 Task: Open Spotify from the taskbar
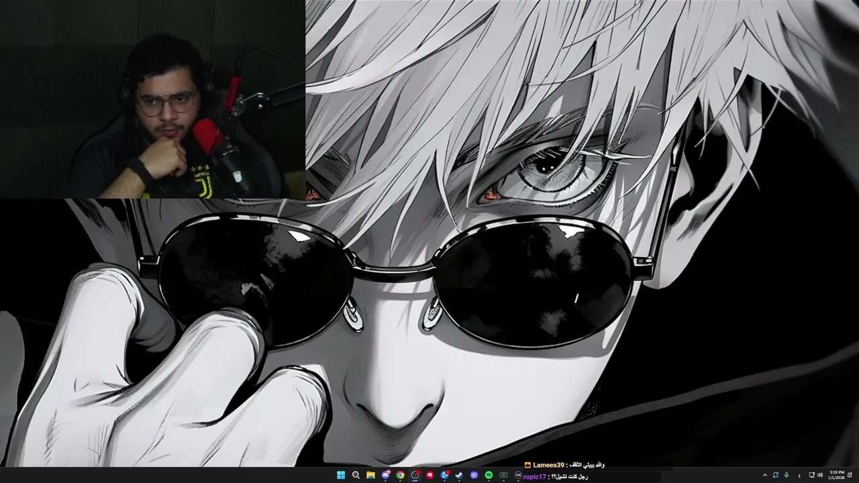(x=489, y=475)
